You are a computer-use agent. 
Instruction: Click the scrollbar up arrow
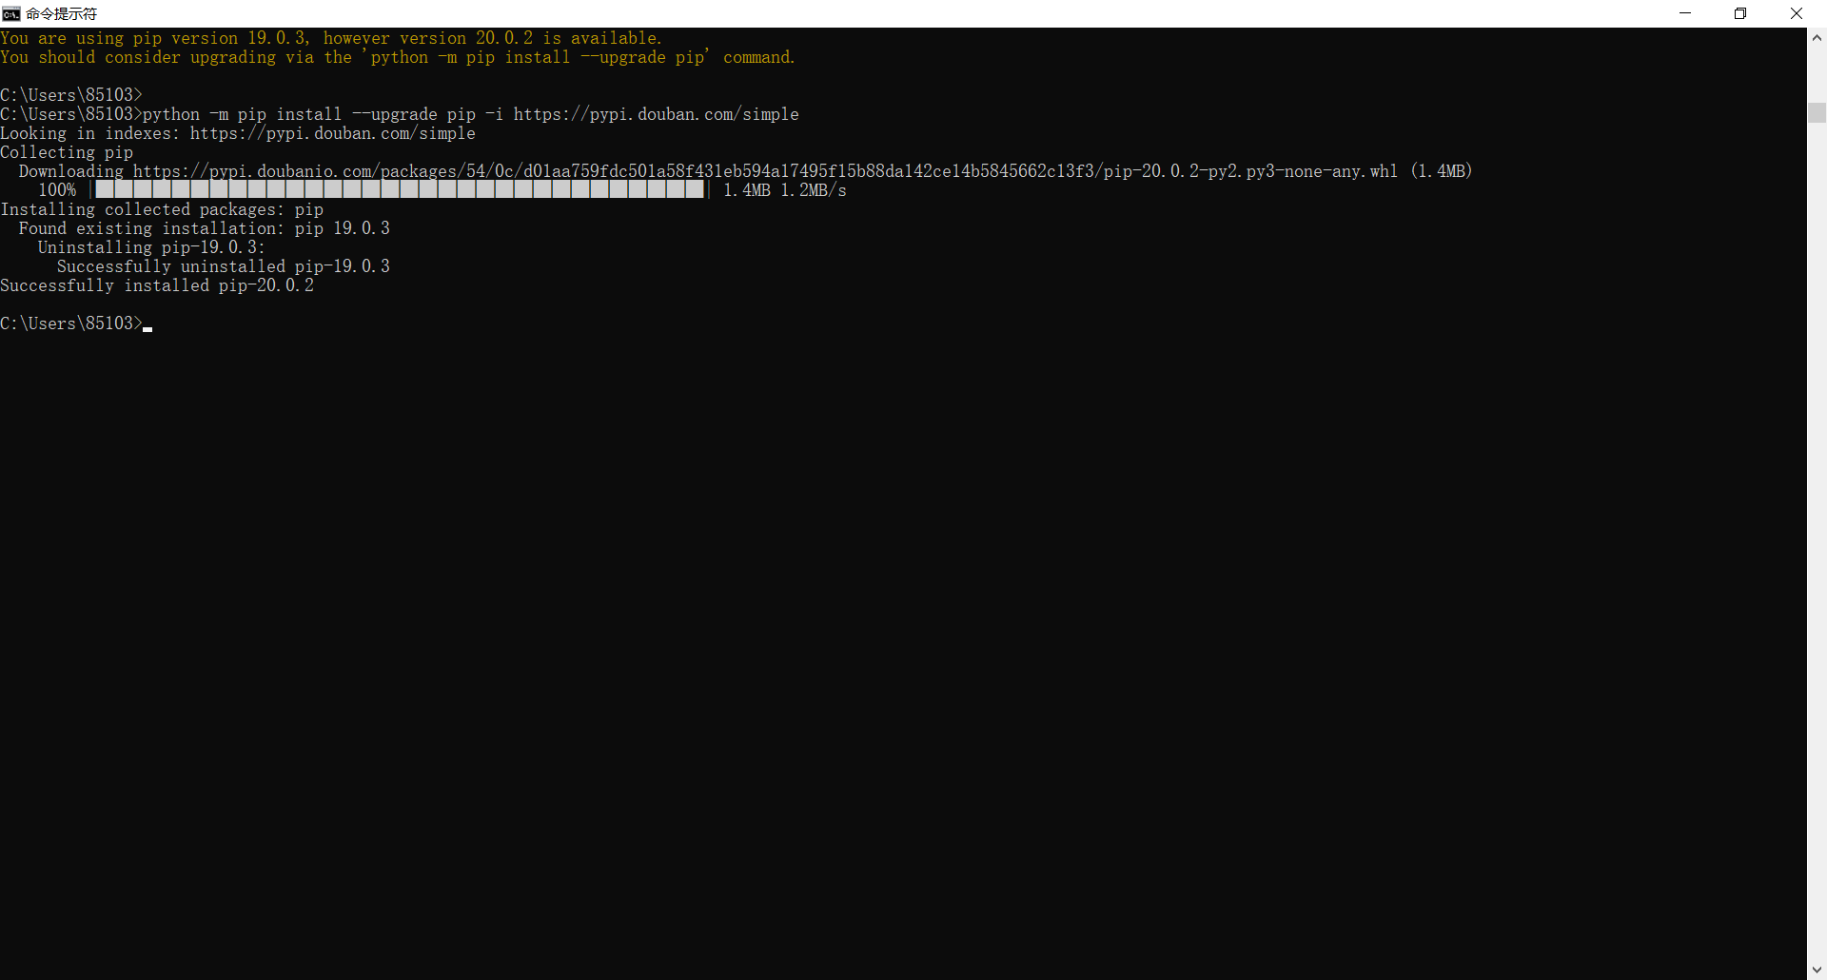coord(1817,38)
